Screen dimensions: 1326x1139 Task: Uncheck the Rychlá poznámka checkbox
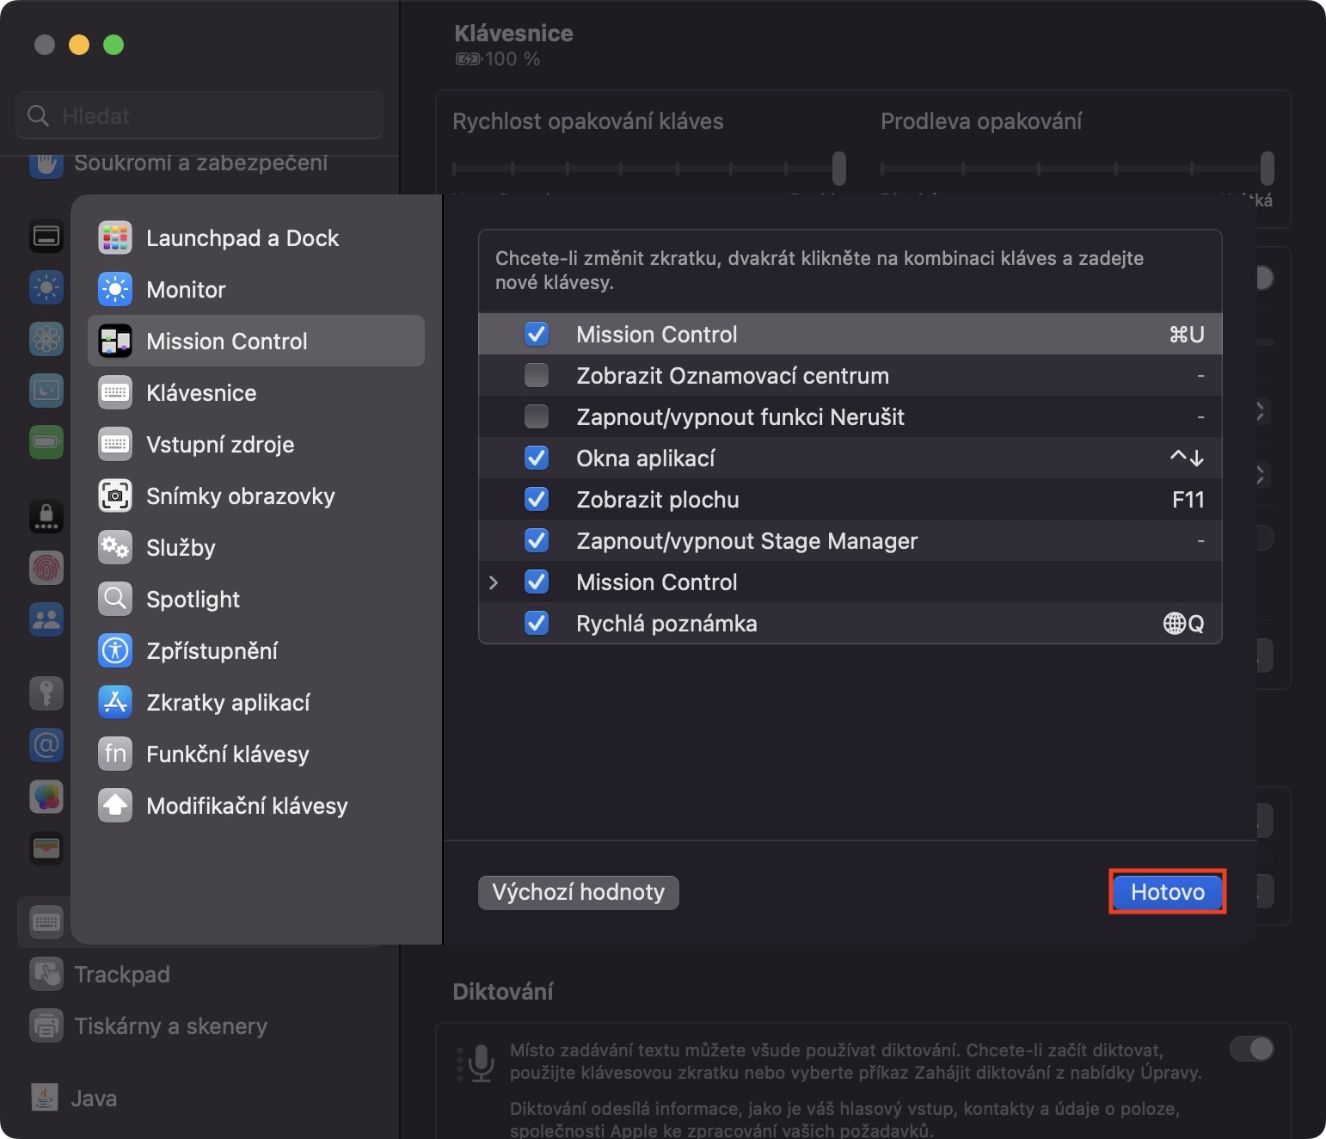tap(537, 624)
